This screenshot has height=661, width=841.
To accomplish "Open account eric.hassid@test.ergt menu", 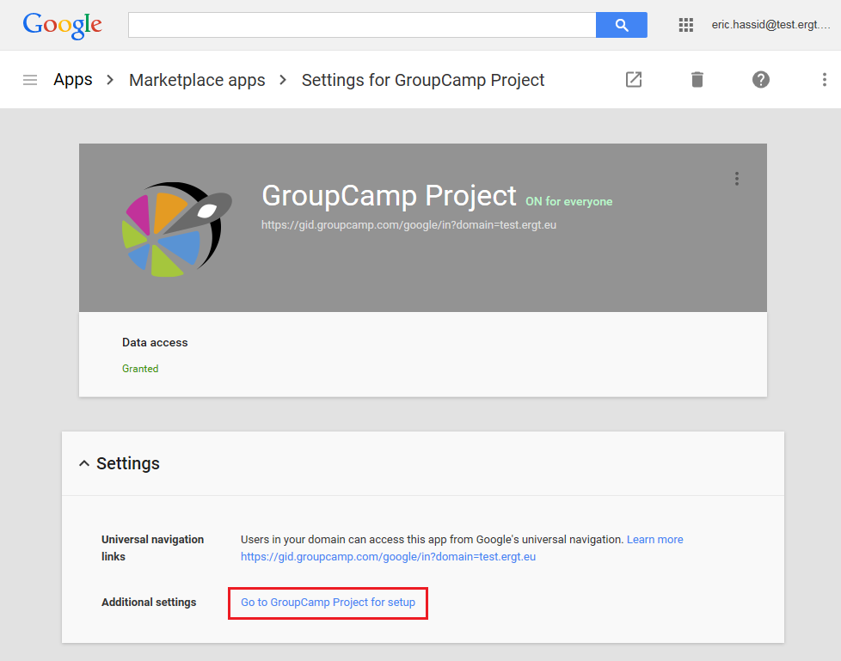I will click(x=770, y=25).
